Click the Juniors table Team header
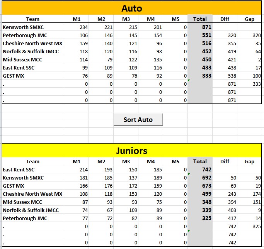This screenshot has width=264, height=249. tap(33, 161)
